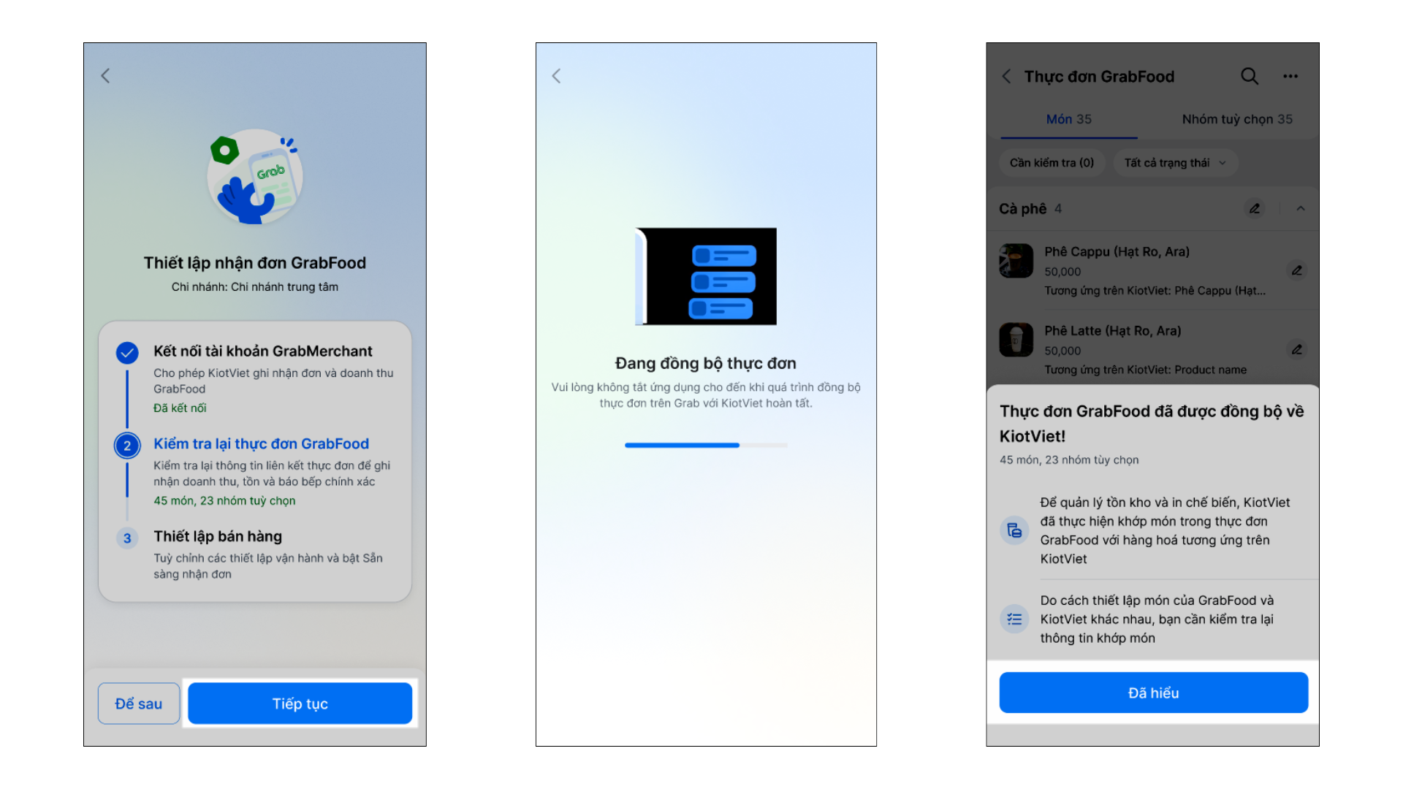Viewport: 1403px width, 789px height.
Task: Switch to the Món 35 tab
Action: [x=1068, y=119]
